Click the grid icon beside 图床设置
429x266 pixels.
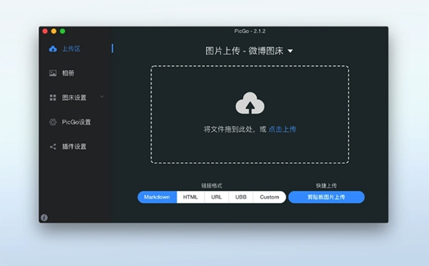point(53,97)
